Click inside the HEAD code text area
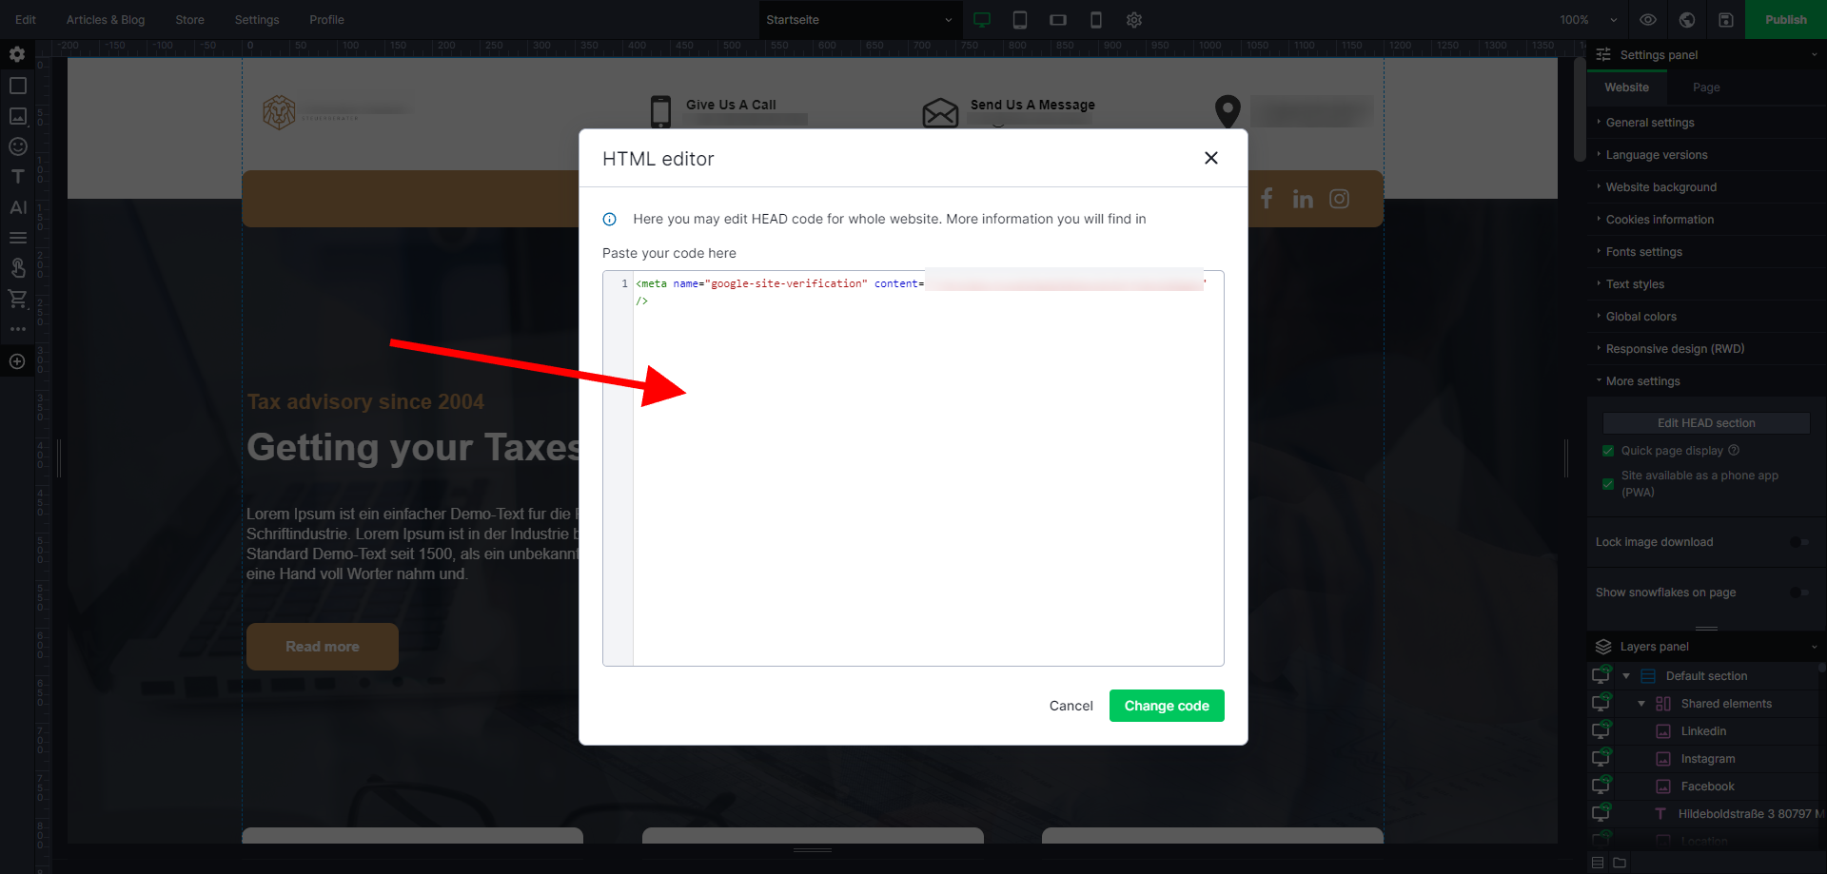 click(x=928, y=468)
